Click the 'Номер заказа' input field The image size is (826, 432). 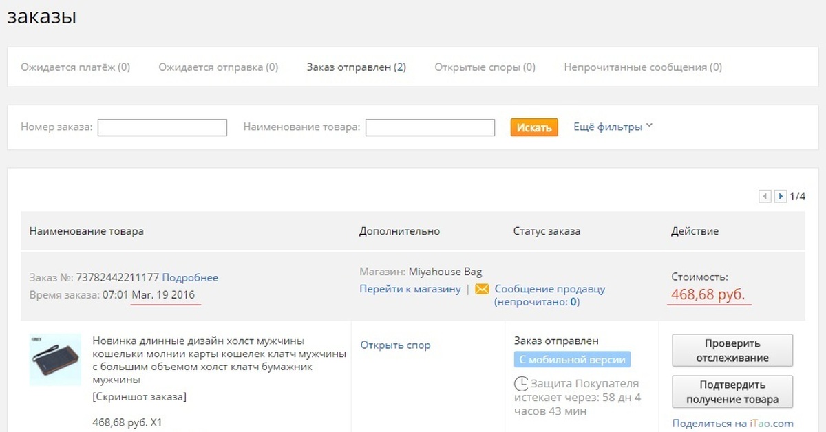[x=162, y=127]
